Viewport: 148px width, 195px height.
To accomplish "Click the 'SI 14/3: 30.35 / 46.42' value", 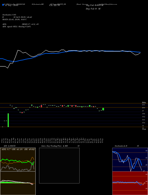I will (23, 17).
